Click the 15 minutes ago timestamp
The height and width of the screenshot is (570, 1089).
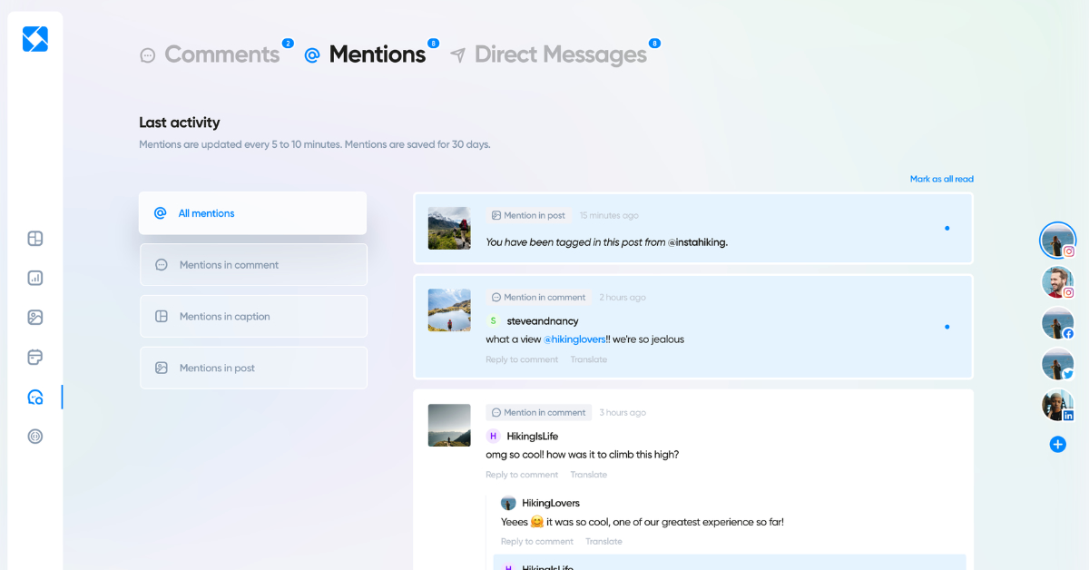pyautogui.click(x=609, y=215)
